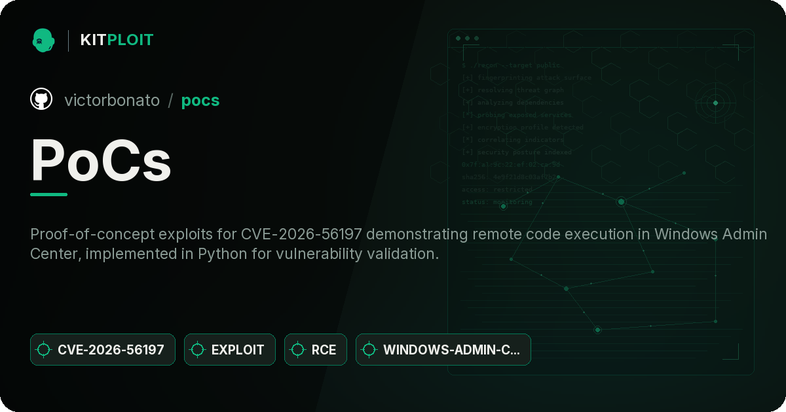Select the WINDOWS-ADMIN-C... tag
This screenshot has height=412, width=786.
click(443, 349)
